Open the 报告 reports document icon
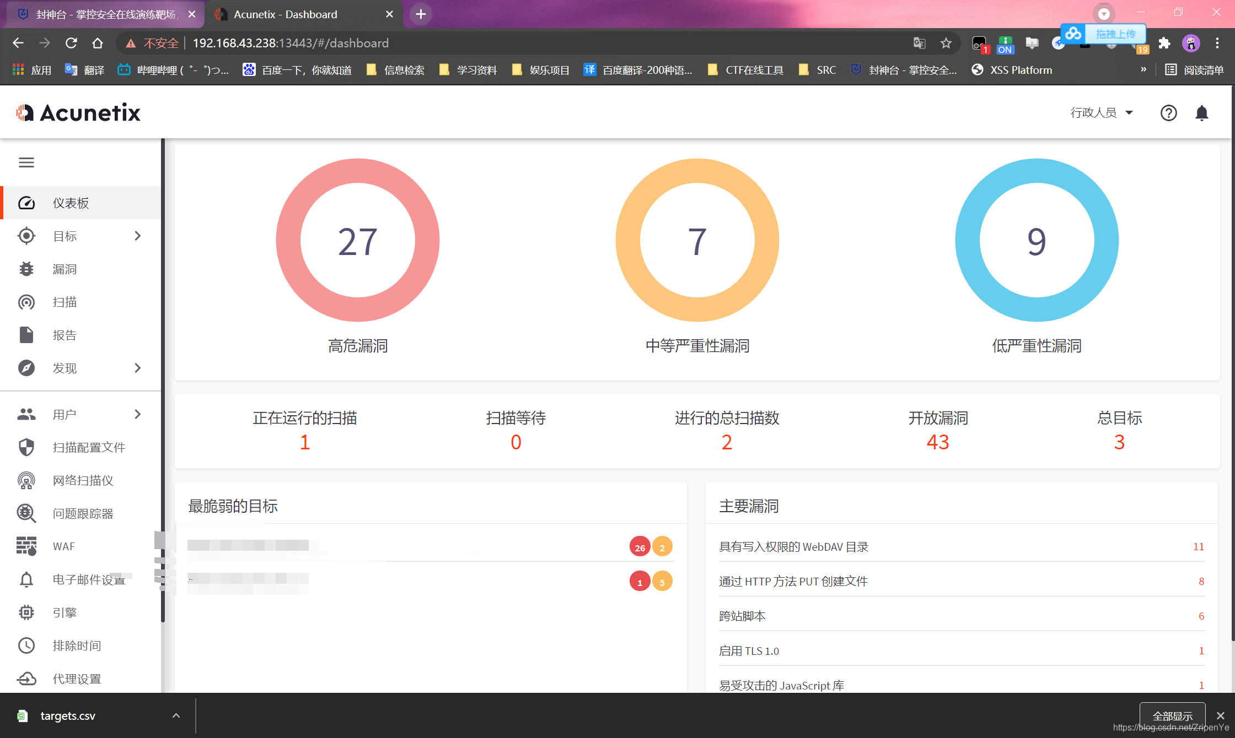 click(26, 335)
